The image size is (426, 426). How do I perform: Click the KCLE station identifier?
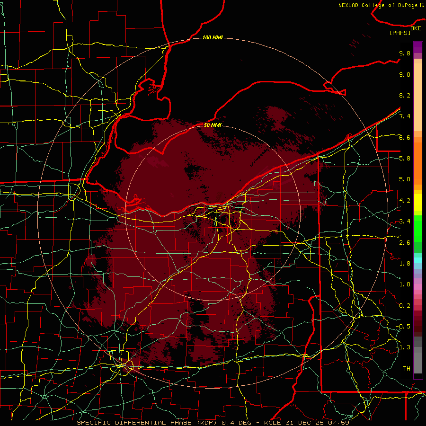coord(273,423)
